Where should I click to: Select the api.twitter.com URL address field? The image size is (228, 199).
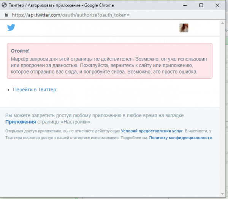pyautogui.click(x=71, y=15)
